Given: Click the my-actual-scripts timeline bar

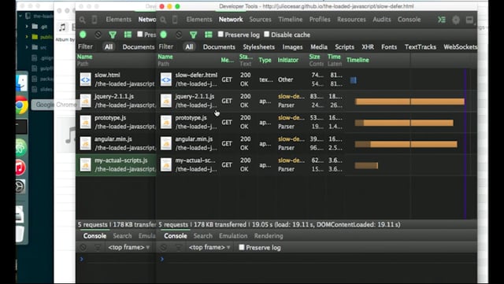Looking at the screenshot, I should tap(366, 165).
